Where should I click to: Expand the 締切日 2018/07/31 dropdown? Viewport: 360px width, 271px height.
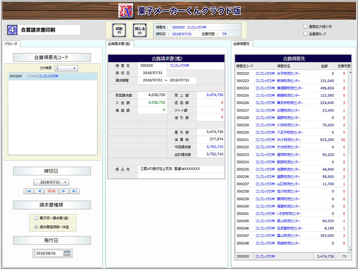pos(51,182)
